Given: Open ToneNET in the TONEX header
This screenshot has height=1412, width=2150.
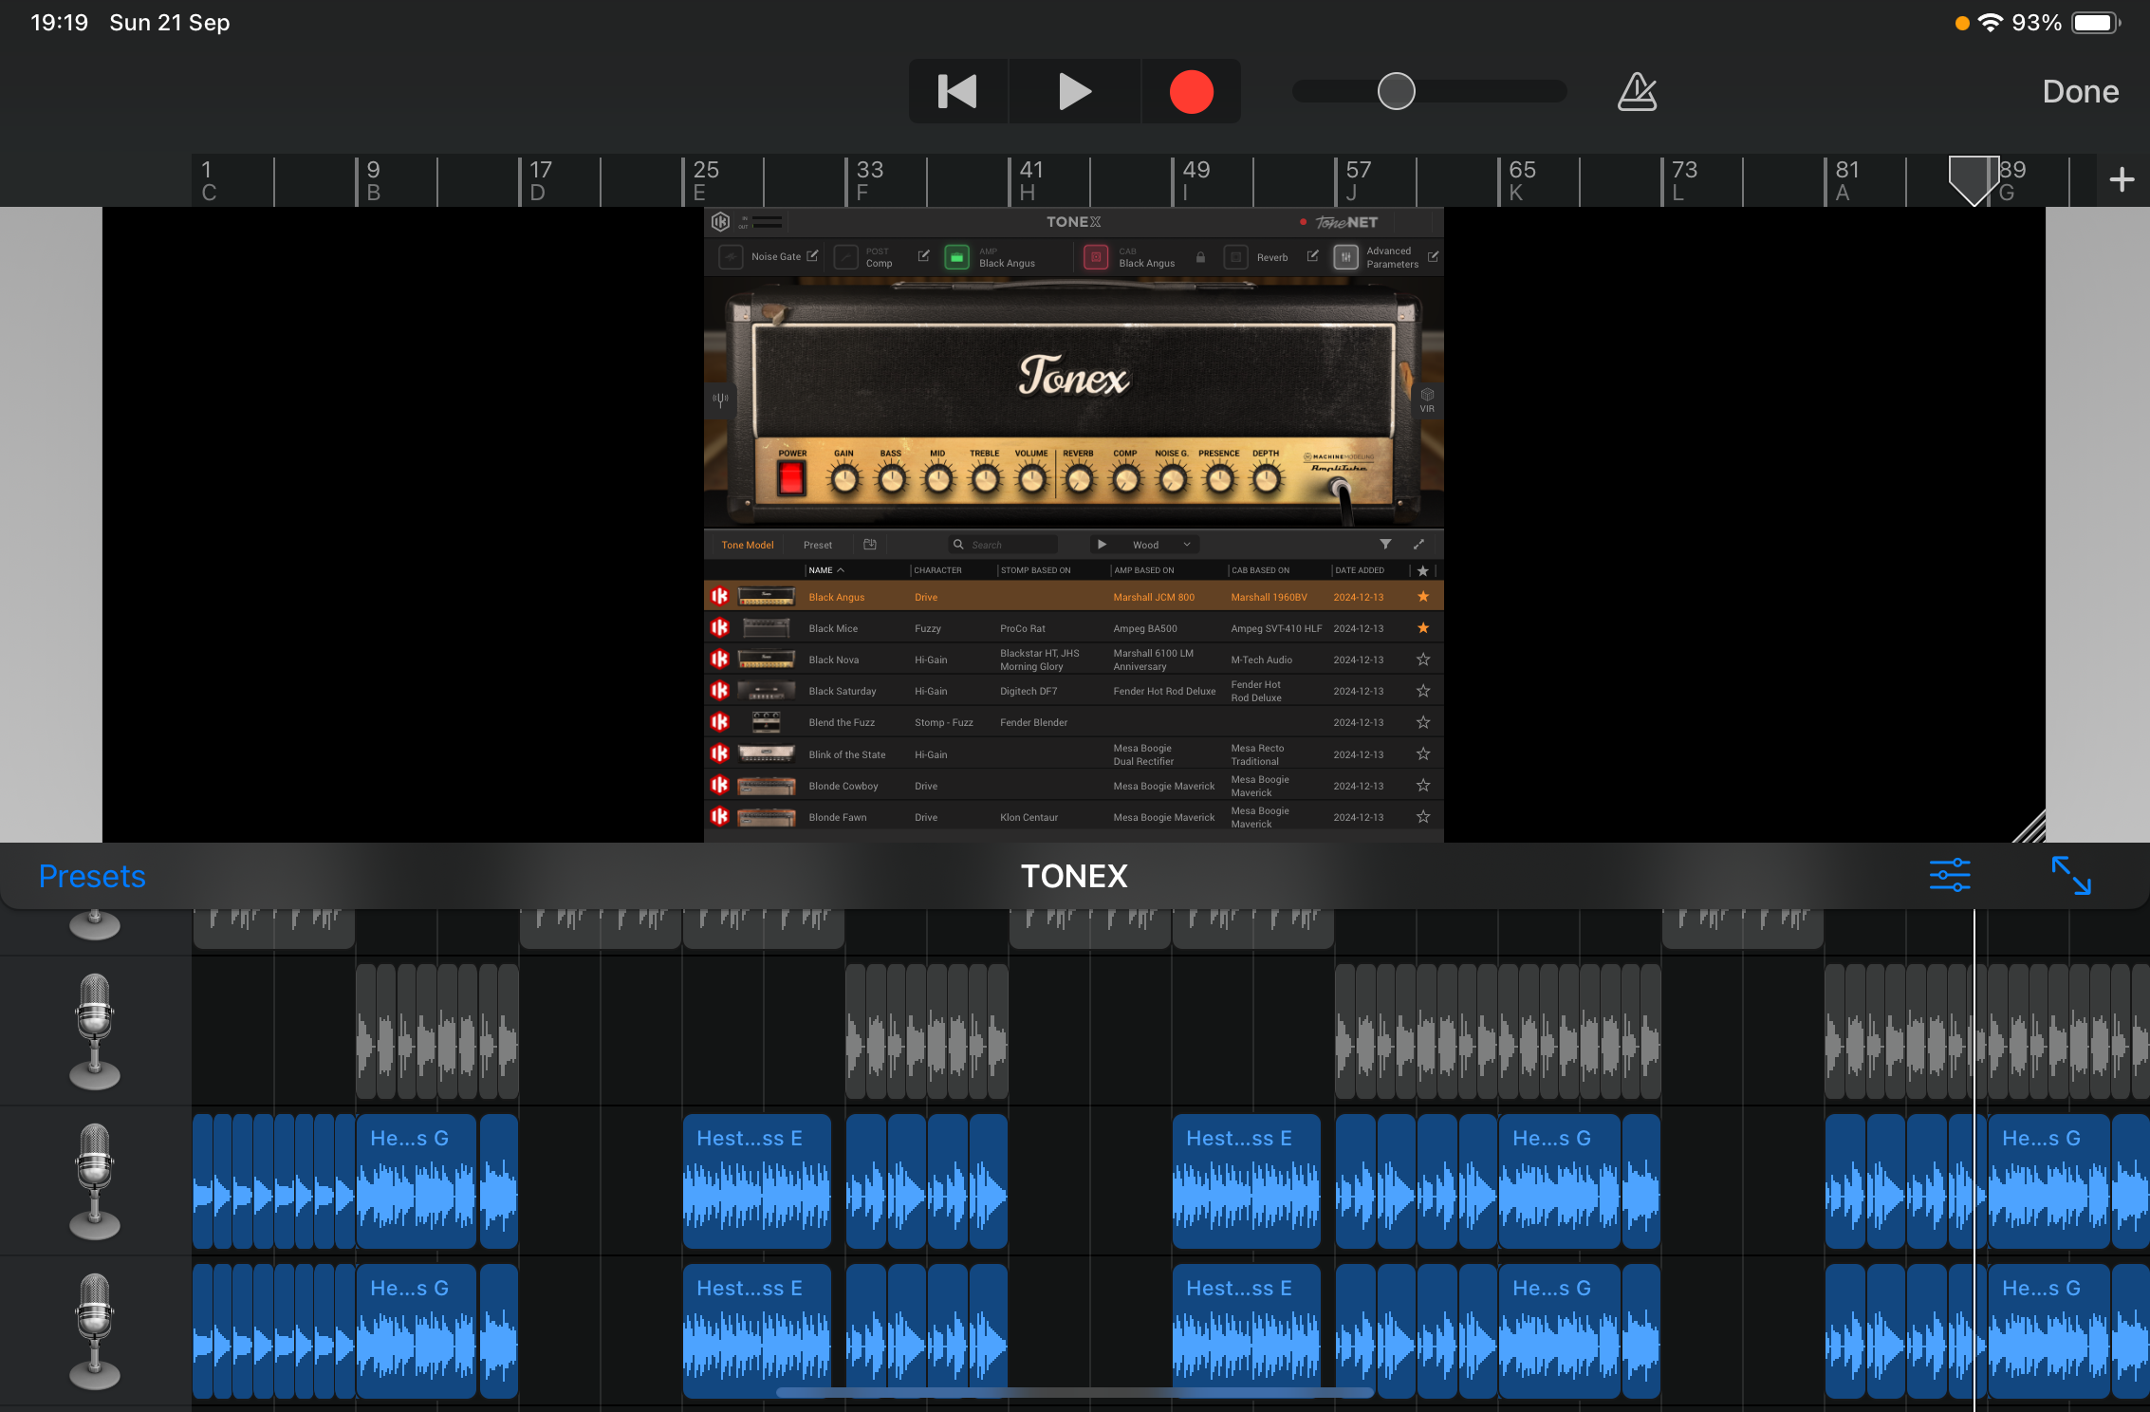Looking at the screenshot, I should point(1345,222).
